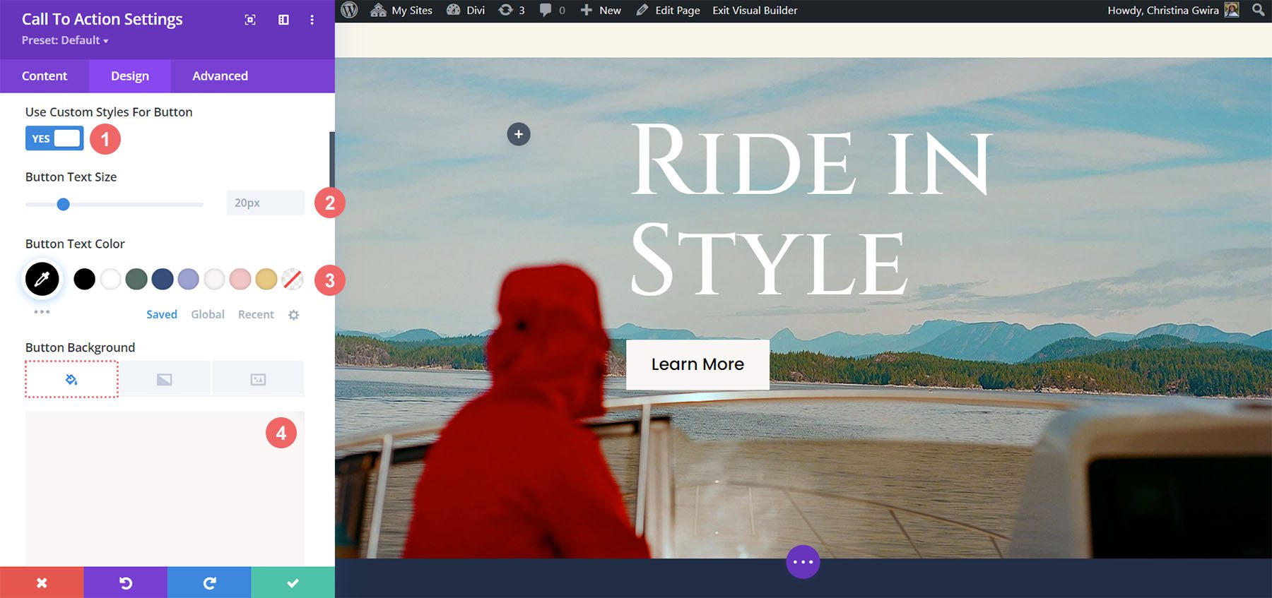Select the image background type icon
Image resolution: width=1272 pixels, height=598 pixels.
pos(258,379)
